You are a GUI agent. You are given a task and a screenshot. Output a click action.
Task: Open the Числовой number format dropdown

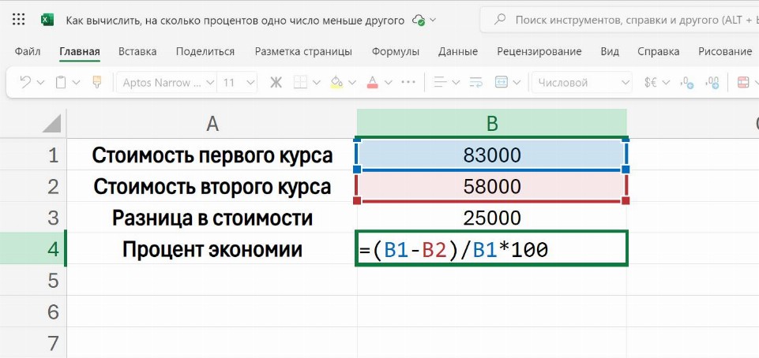(583, 82)
